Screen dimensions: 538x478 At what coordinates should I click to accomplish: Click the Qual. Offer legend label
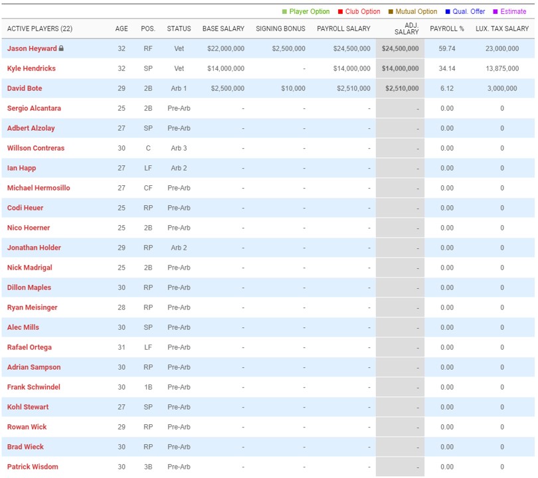[469, 12]
